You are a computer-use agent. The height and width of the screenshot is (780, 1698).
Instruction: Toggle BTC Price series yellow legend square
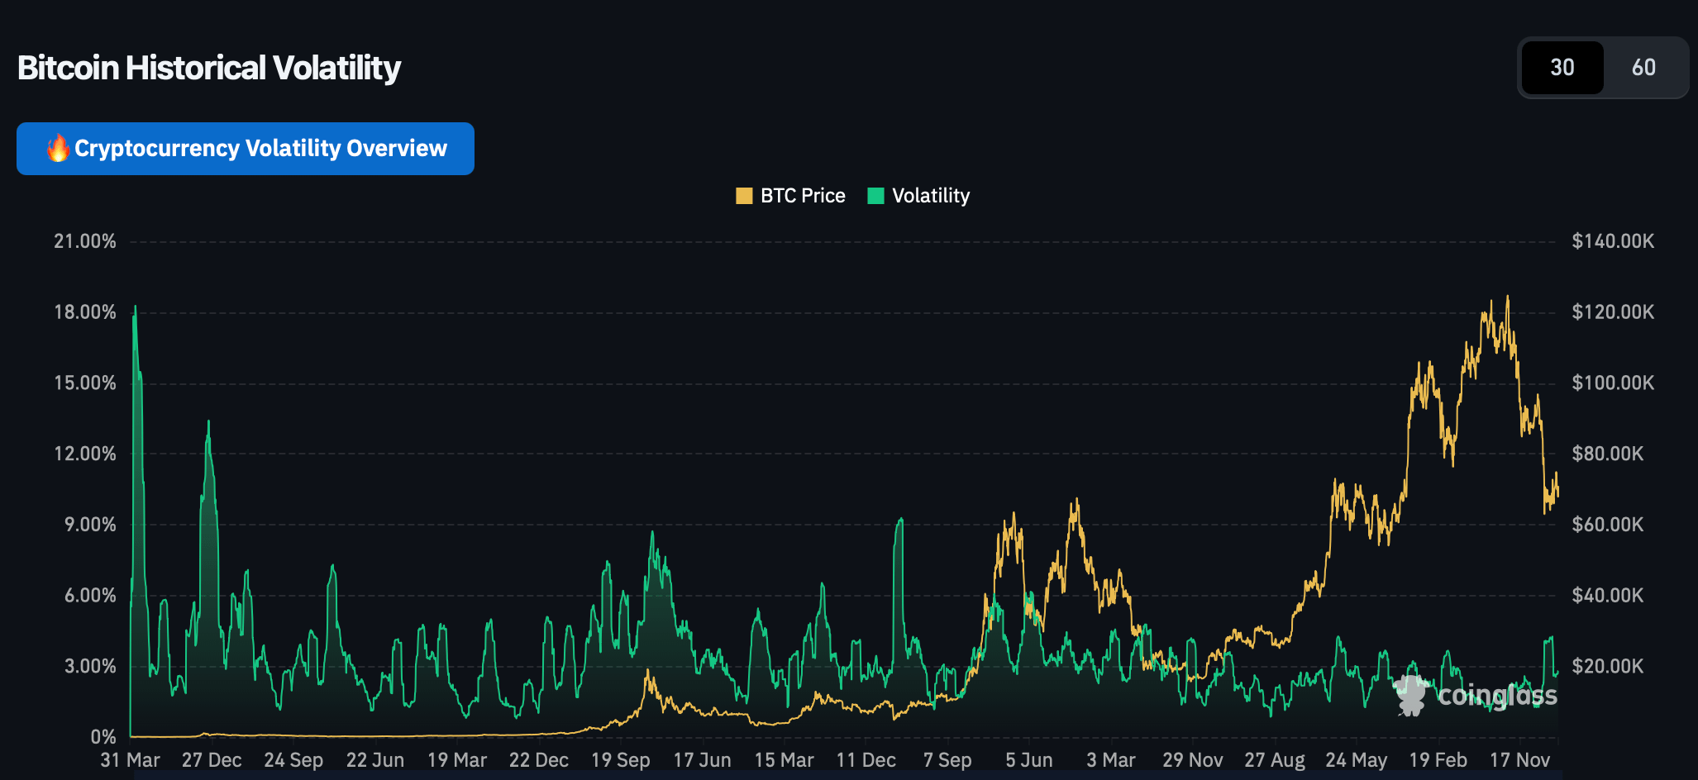click(744, 196)
